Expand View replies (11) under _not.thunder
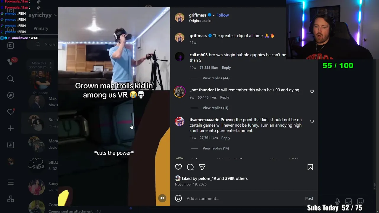 (x=215, y=108)
